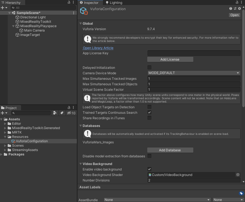Image resolution: width=245 pixels, height=202 pixels.
Task: Click the MixedRealityToolkit cube icon
Action: tap(17, 22)
